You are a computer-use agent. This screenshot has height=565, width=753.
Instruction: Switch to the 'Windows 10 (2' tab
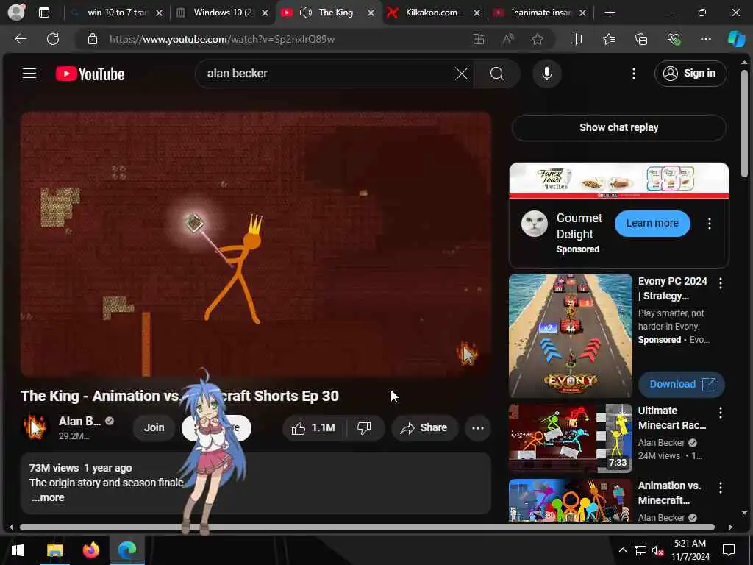tap(222, 13)
